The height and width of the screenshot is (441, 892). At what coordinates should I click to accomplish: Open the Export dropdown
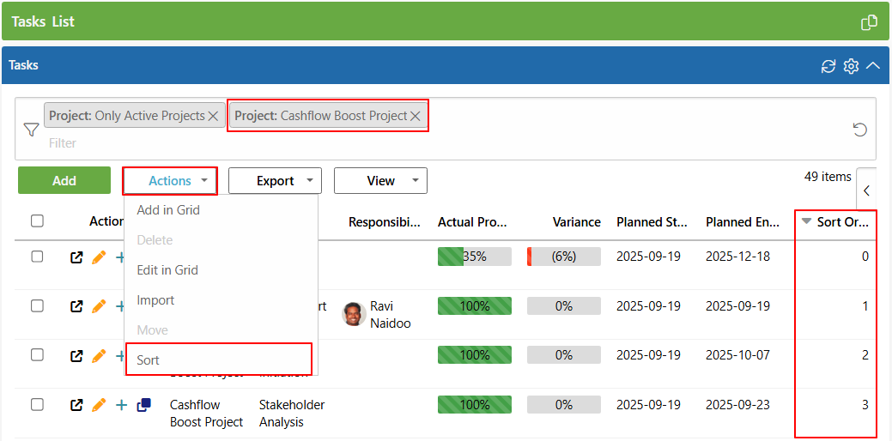point(275,181)
